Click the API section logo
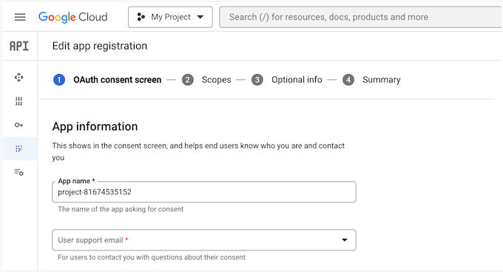Viewport: 503px width, 272px height. [19, 46]
